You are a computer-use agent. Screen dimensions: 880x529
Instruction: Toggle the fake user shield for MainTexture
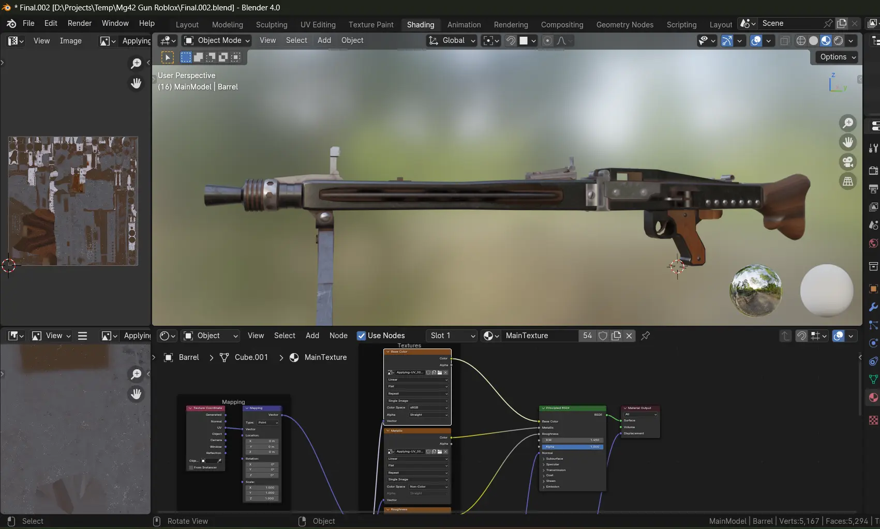[x=603, y=336]
